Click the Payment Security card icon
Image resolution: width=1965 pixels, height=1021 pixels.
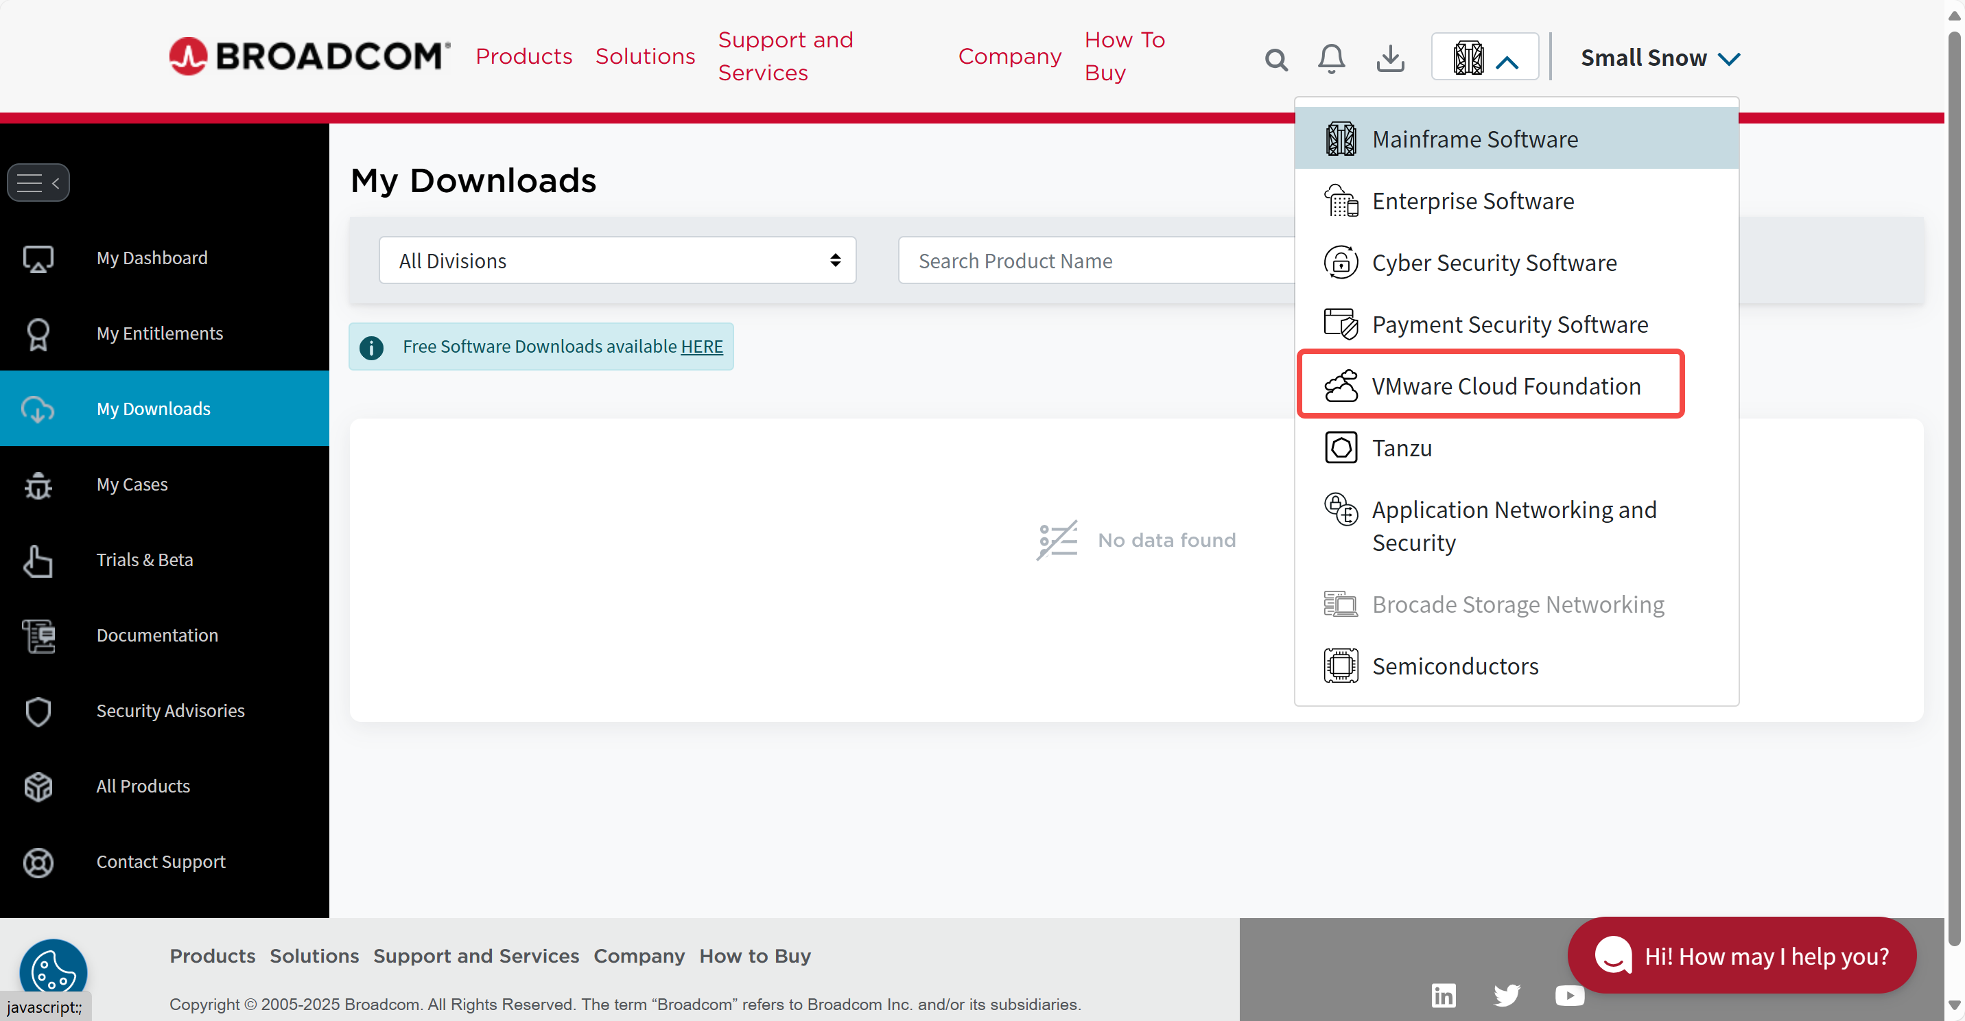coord(1340,325)
